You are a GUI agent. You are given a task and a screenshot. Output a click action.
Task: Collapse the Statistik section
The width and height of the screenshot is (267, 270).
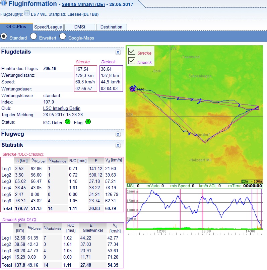coord(118,145)
